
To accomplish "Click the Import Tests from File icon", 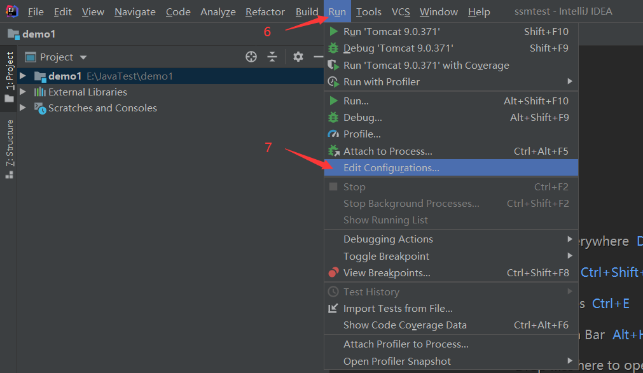I will (x=333, y=308).
